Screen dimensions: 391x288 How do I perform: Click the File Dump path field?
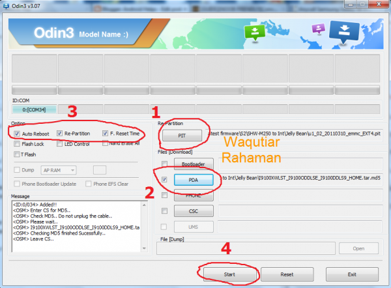[x=246, y=248]
